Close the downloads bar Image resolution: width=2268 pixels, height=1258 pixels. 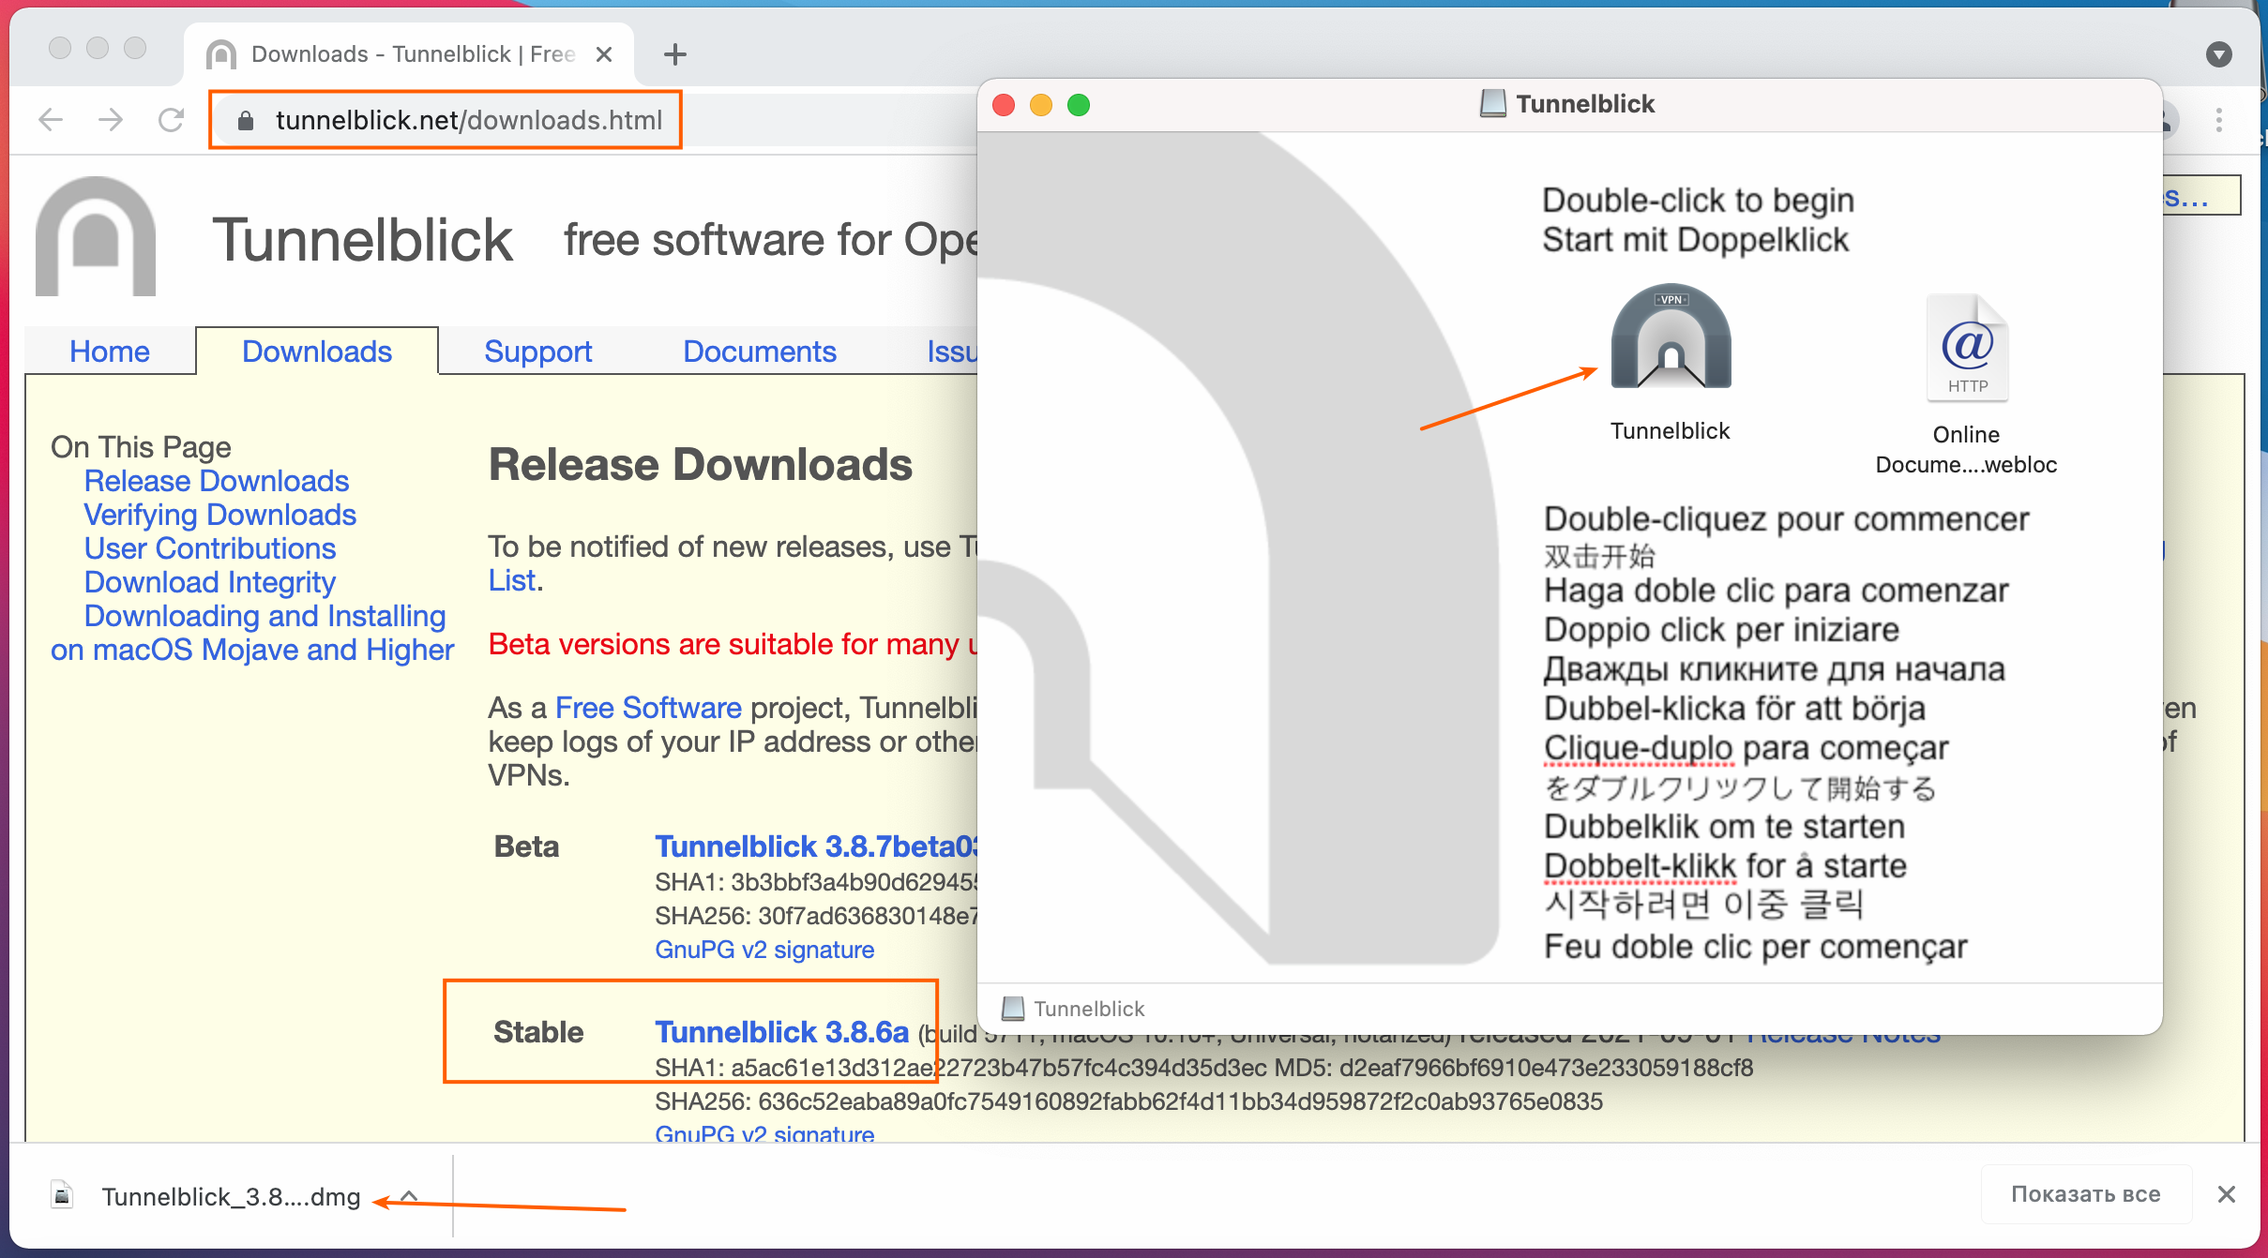click(2227, 1194)
